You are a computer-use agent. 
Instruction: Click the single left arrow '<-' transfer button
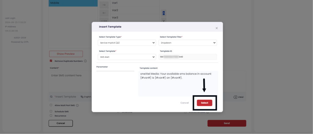(x=104, y=13)
